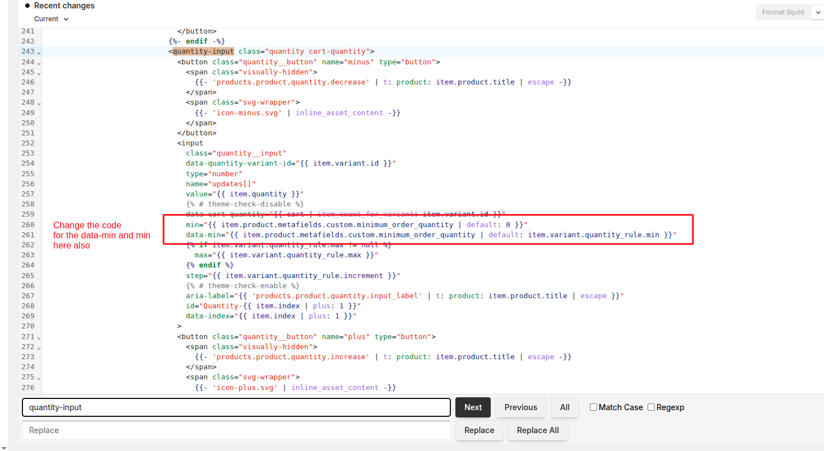824x451 pixels.
Task: Collapse the fold arrow at line 275
Action: pos(39,378)
